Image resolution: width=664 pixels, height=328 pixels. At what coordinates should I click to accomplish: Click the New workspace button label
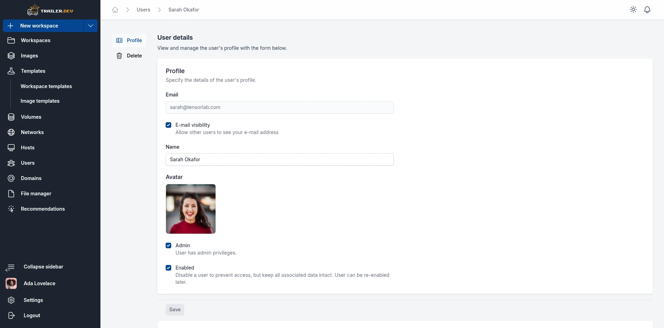point(39,26)
